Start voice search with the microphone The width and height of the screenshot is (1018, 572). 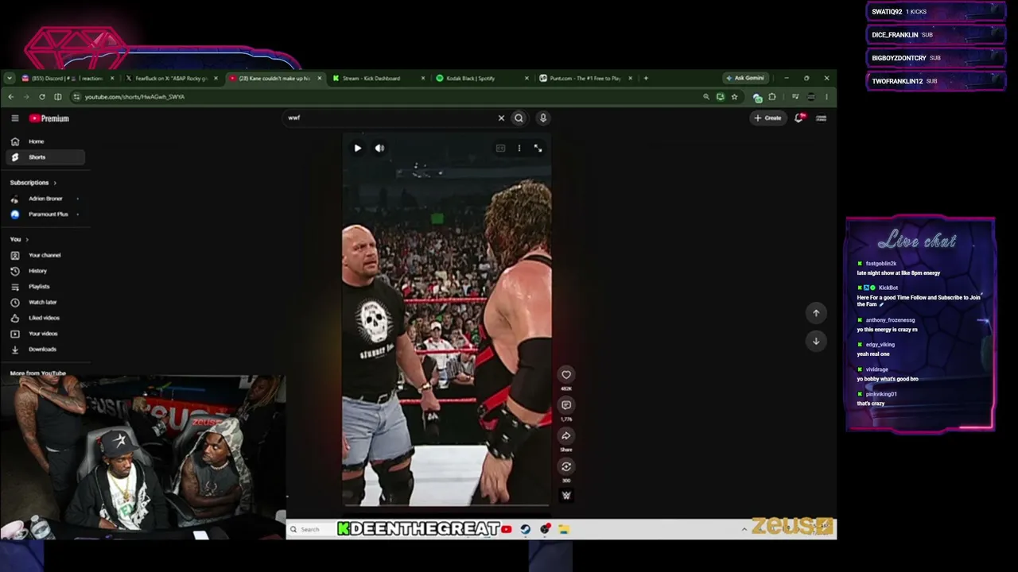tap(543, 118)
